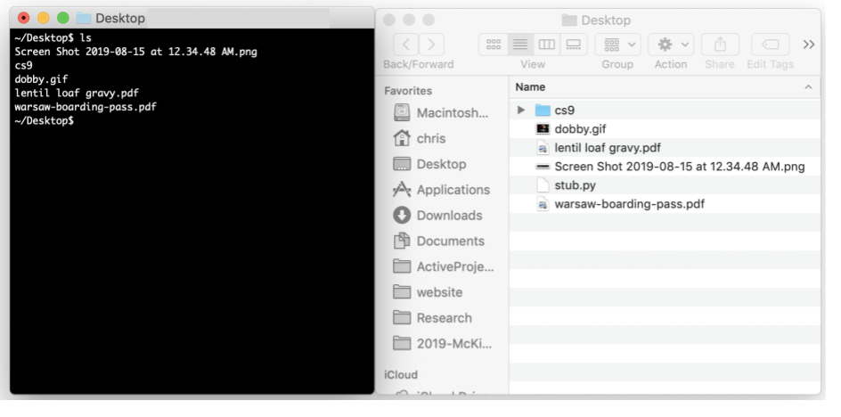
Task: Switch Finder to icon view
Action: click(x=493, y=45)
